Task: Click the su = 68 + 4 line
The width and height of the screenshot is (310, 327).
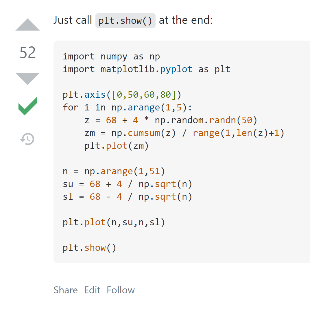Action: click(x=128, y=184)
